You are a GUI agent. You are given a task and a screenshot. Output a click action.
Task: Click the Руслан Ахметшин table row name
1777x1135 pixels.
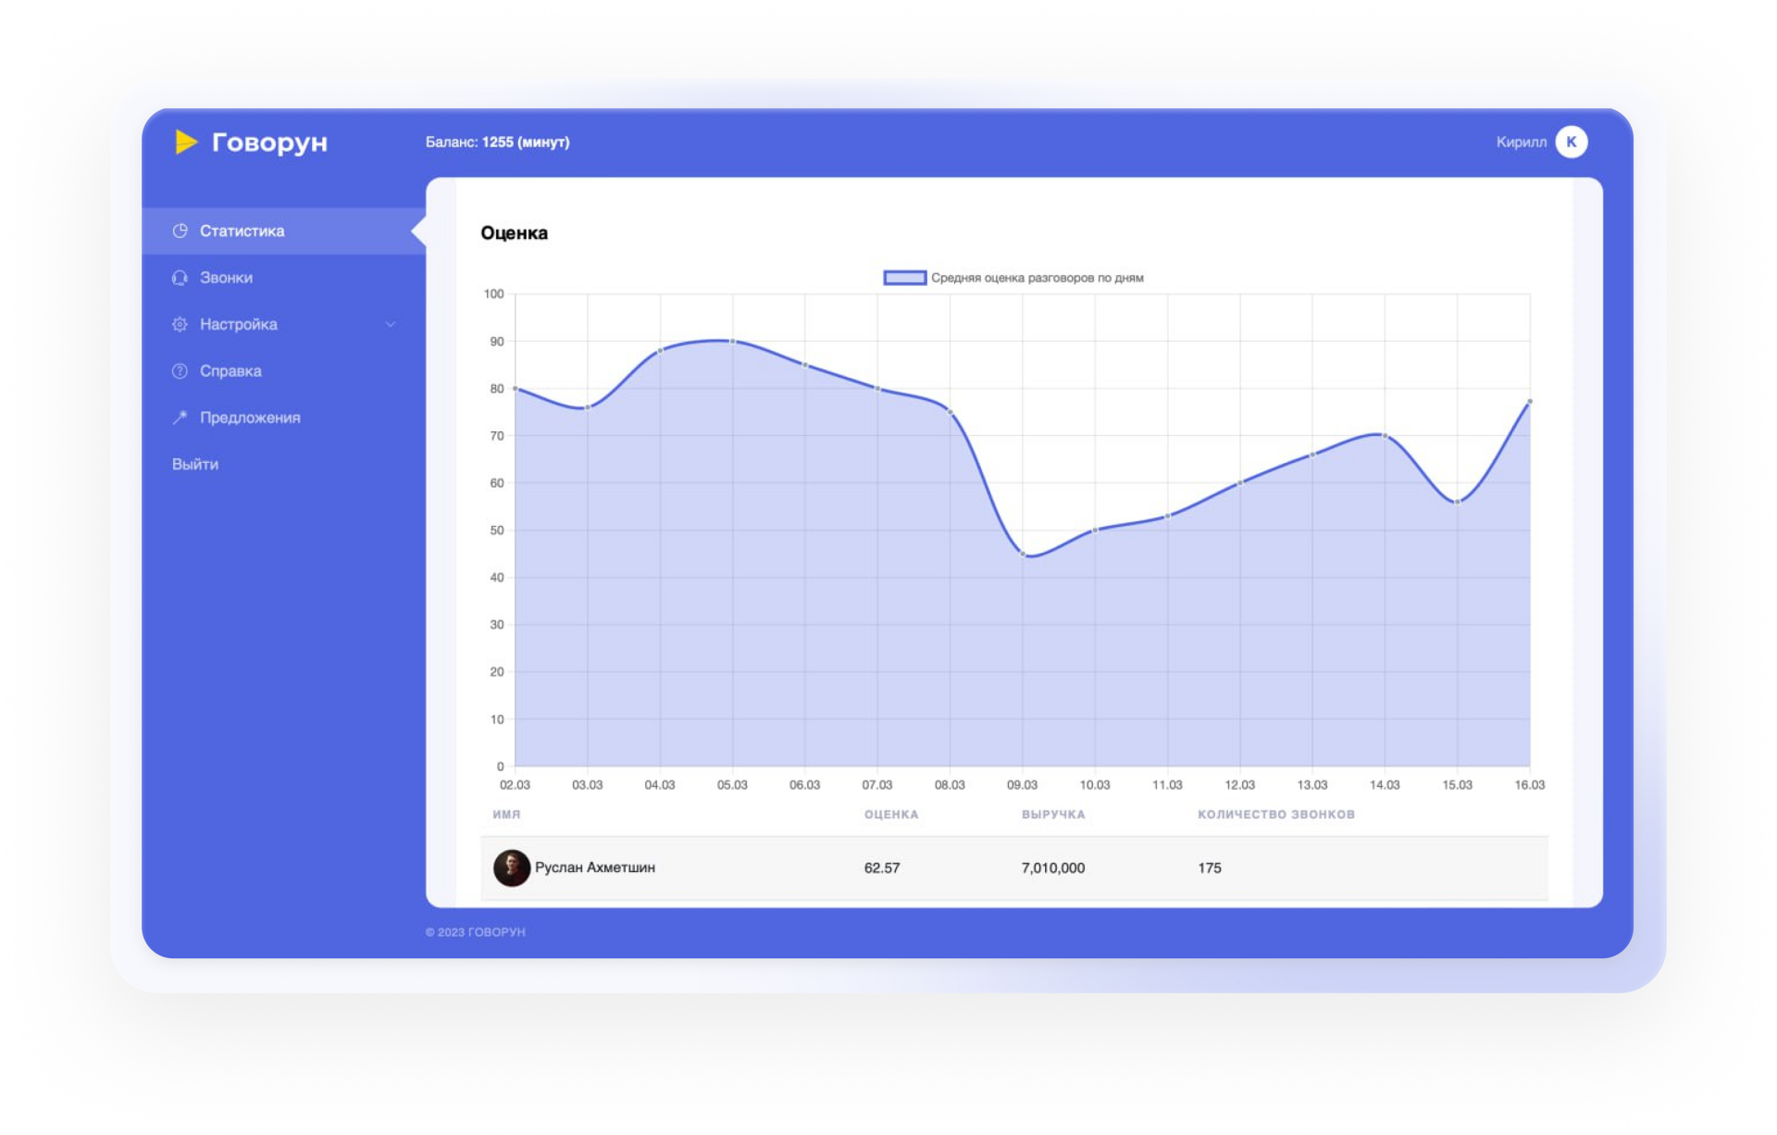[595, 867]
